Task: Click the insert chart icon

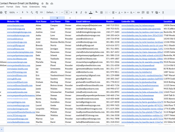Action: [x=148, y=13]
